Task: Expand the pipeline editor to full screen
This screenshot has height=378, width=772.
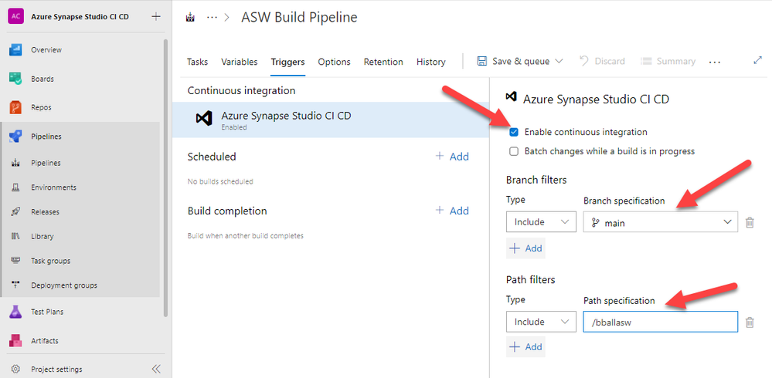Action: (x=757, y=61)
